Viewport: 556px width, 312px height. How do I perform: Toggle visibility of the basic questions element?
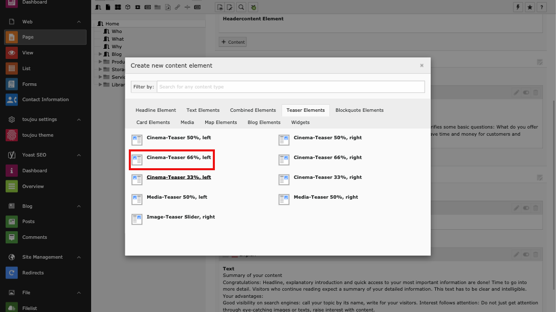[x=525, y=92]
